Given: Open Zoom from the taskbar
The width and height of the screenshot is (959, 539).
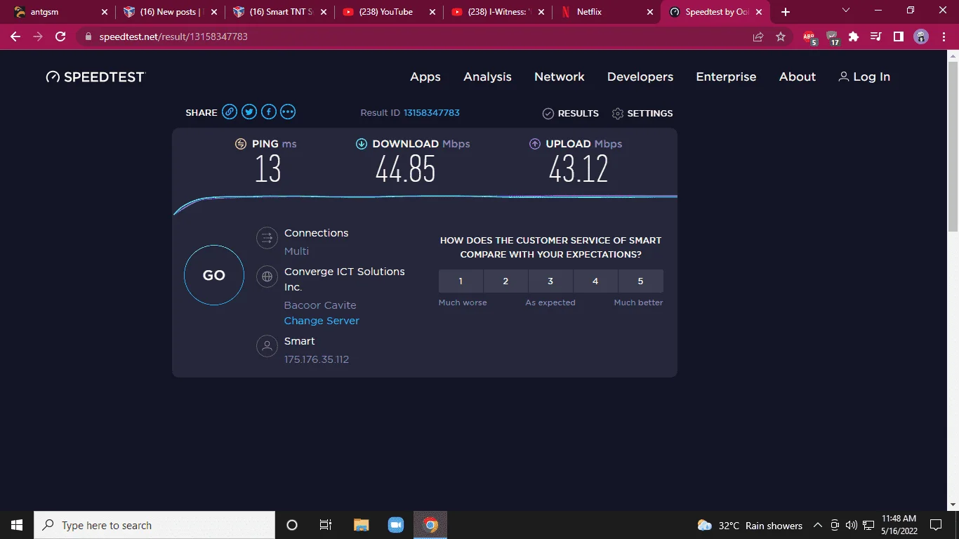Looking at the screenshot, I should pos(396,525).
